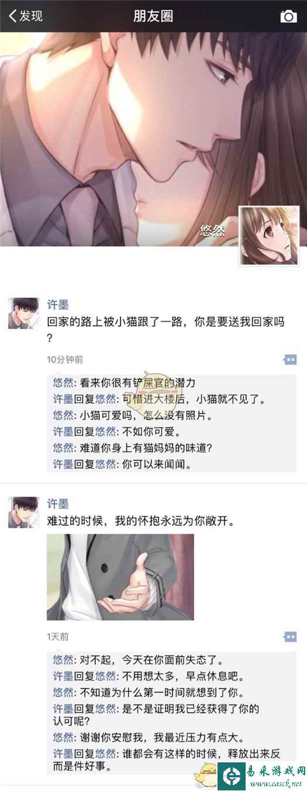Tap the 悠然 name label on the cover
The height and width of the screenshot is (791, 307).
click(212, 231)
